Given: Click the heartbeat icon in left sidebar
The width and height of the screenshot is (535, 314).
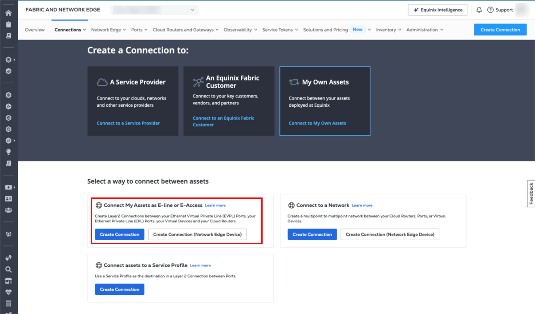Looking at the screenshot, I should point(8,292).
